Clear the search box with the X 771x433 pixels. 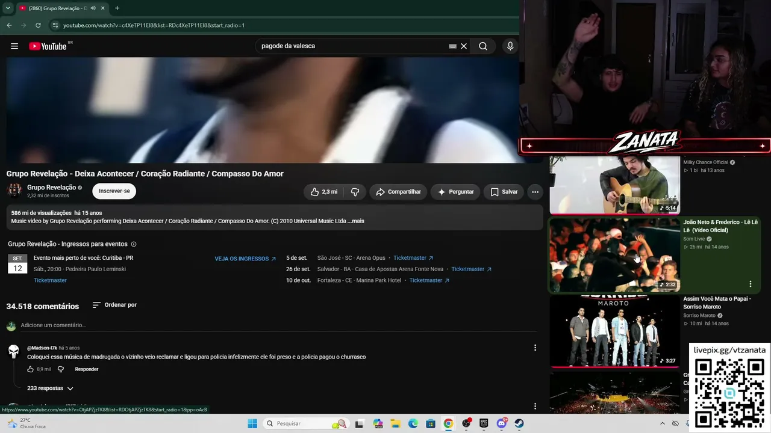coord(464,46)
